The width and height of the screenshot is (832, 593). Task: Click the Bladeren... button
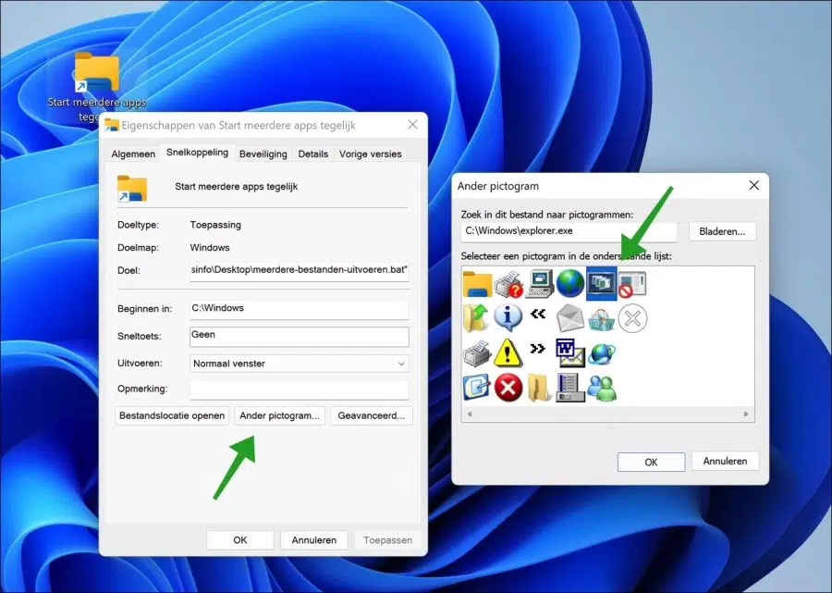pyautogui.click(x=722, y=231)
